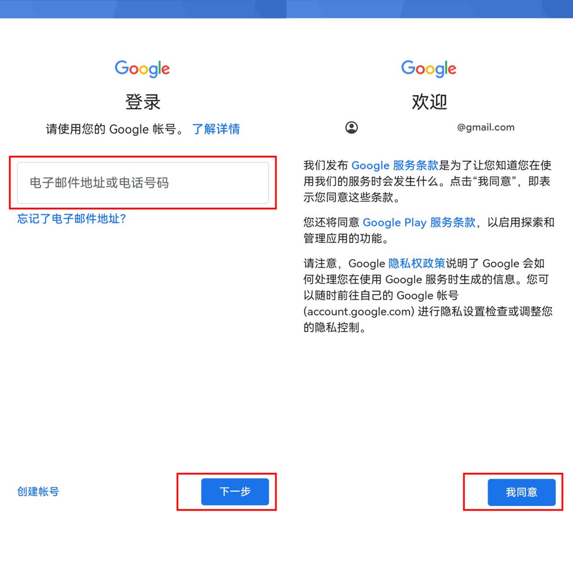
Task: Click the @gmail.com account address text
Action: [486, 127]
